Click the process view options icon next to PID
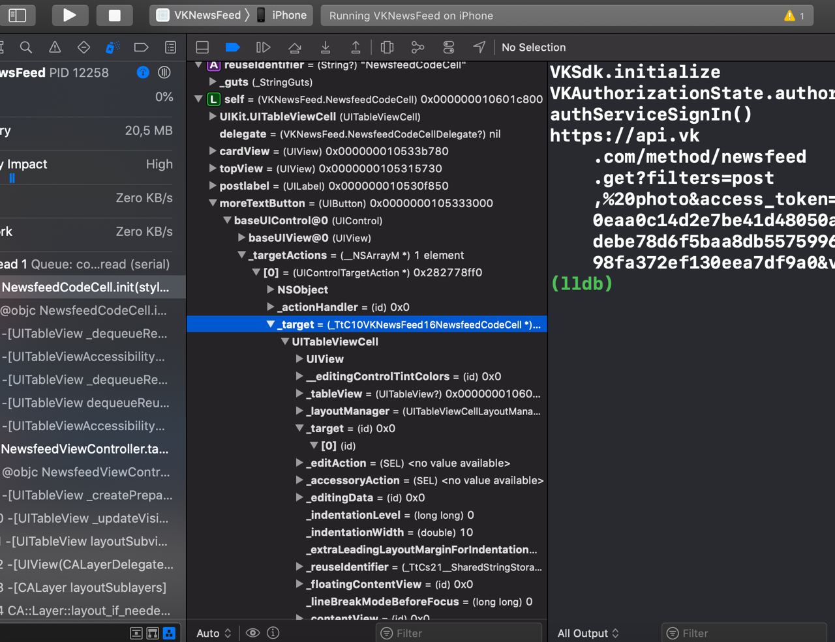 point(164,72)
